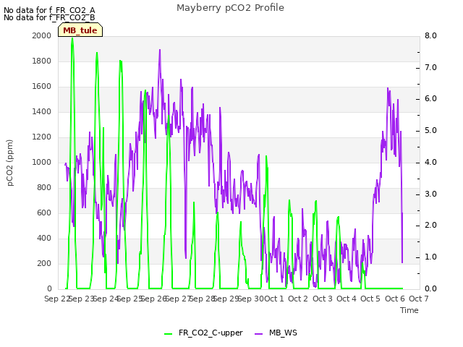Click the 5.0 right-axis tick label
Screen dimensions: 463x347
click(430, 130)
